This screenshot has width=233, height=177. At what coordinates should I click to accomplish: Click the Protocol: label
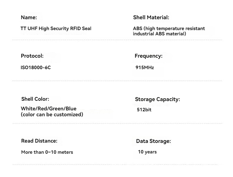(32, 56)
